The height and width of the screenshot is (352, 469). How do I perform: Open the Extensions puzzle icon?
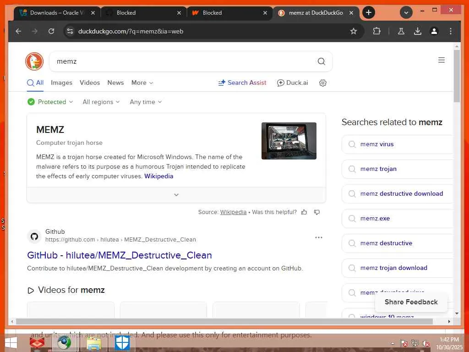pos(376,31)
